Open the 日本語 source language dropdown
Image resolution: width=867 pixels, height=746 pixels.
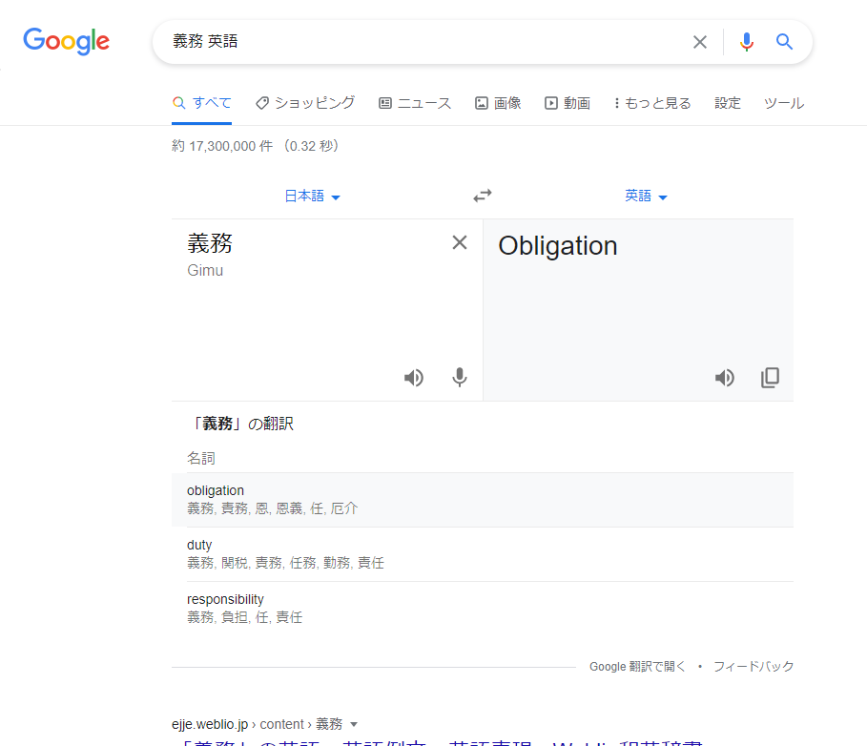coord(313,196)
